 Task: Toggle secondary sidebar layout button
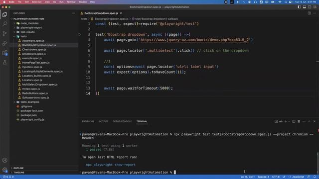pos(310,7)
